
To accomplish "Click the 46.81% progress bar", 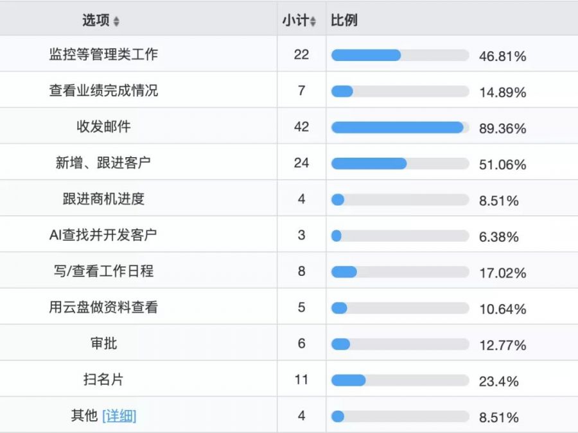I will [x=400, y=55].
